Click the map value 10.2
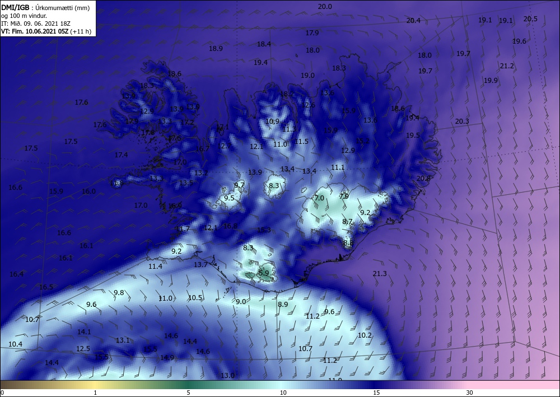Image resolution: width=560 pixels, height=397 pixels. point(365,335)
